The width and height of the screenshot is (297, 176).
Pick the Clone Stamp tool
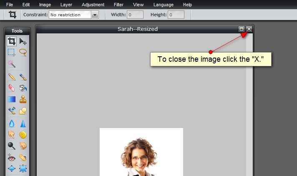pyautogui.click(x=23, y=99)
